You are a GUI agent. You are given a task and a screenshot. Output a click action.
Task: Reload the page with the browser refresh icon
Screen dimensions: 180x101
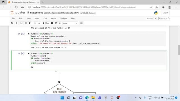click(16, 7)
